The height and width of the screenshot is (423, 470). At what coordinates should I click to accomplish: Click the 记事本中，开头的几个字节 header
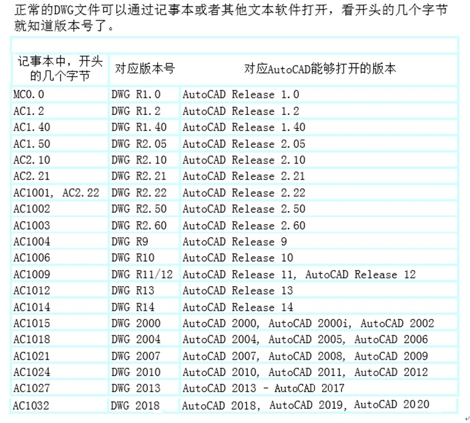60,69
